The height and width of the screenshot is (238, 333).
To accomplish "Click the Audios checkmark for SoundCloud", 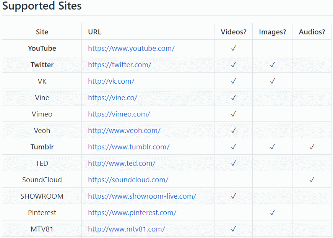I will point(312,180).
